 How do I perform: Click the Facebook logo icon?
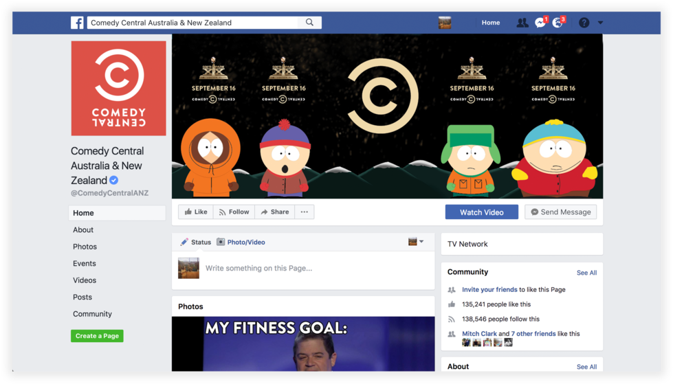(77, 23)
